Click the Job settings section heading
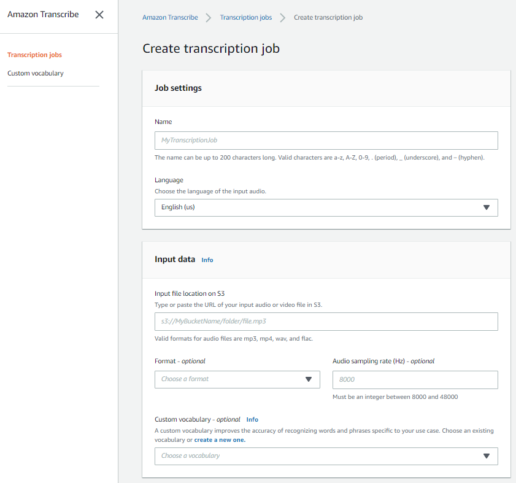The width and height of the screenshot is (516, 483). click(x=178, y=88)
